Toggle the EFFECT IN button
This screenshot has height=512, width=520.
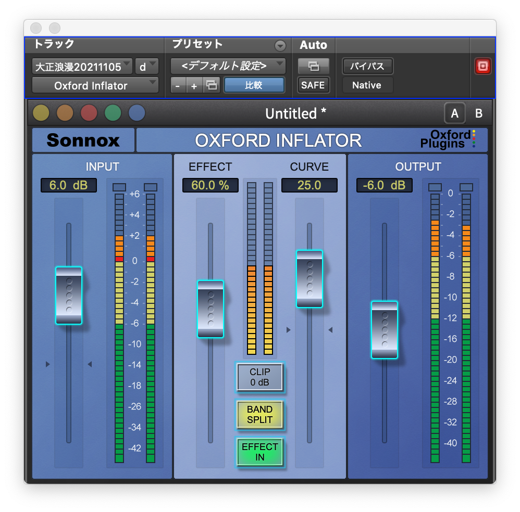[x=260, y=452]
